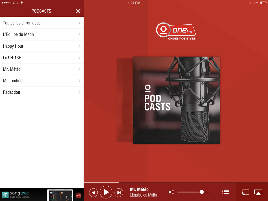Expand chevron beside Rédaction

pyautogui.click(x=80, y=92)
